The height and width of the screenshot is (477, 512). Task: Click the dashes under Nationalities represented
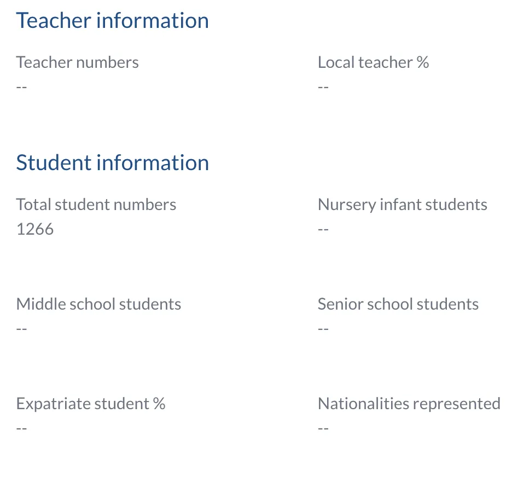[x=323, y=428]
